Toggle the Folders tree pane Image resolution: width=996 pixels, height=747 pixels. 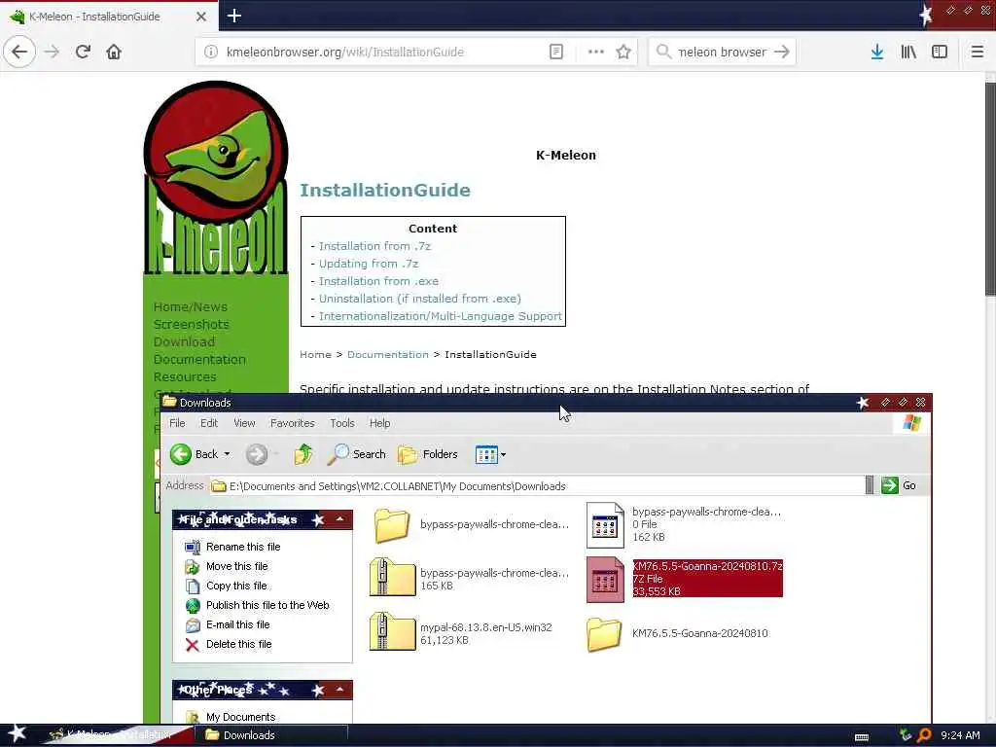click(428, 454)
